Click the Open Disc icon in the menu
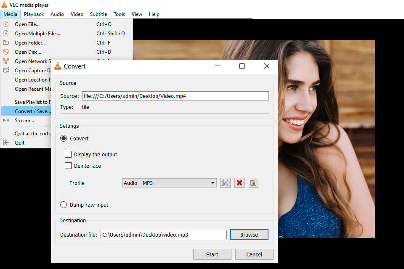The image size is (404, 269). [x=6, y=52]
